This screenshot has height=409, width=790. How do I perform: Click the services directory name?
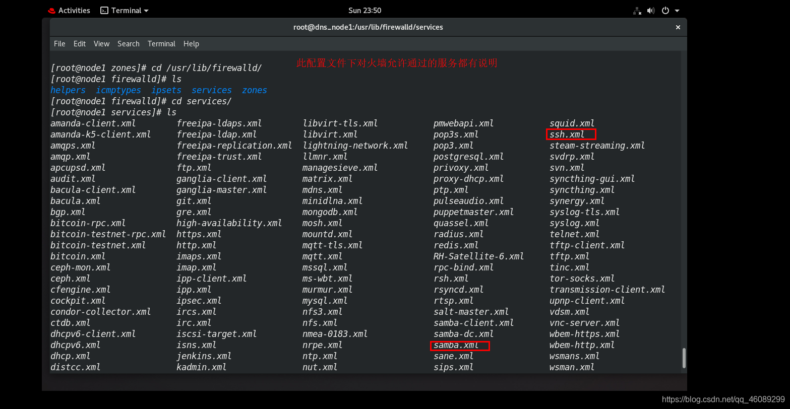pos(212,90)
